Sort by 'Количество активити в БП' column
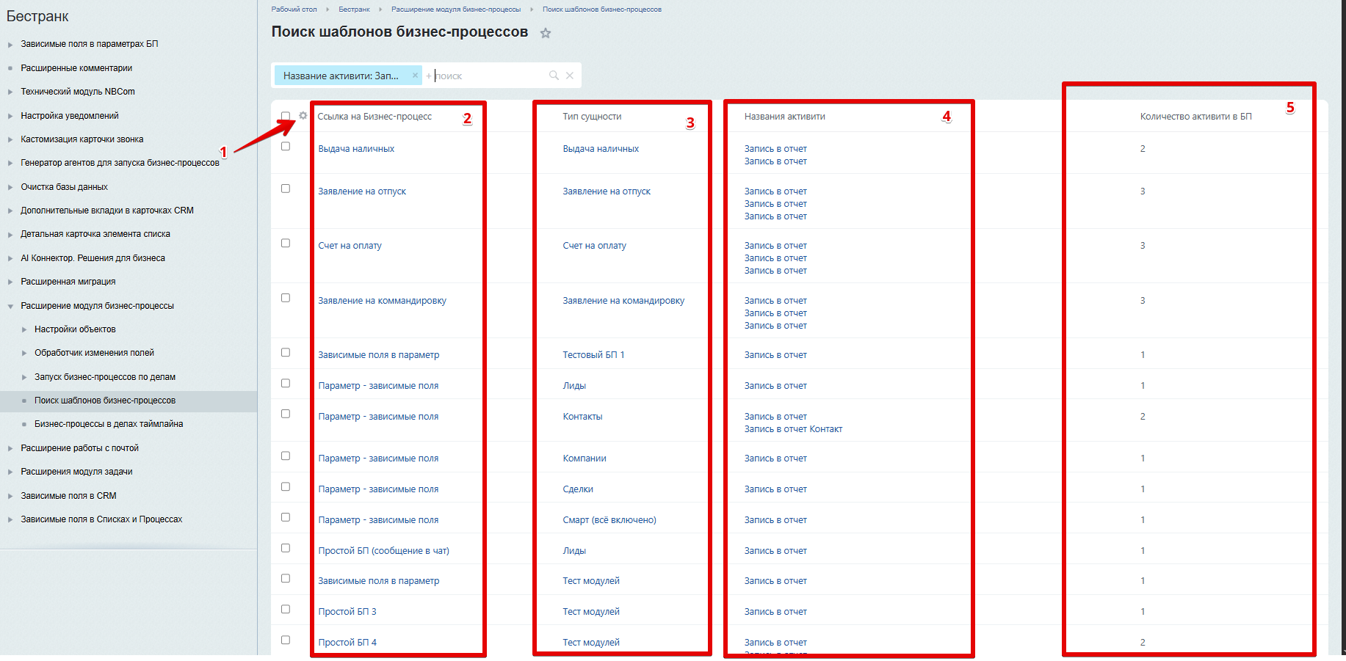1346x661 pixels. [1195, 117]
